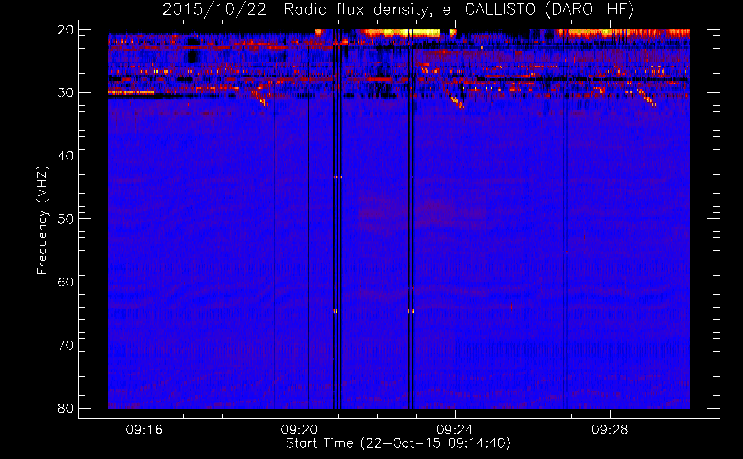
Task: Click the 'Start Time (22-Oct-15 09:14:40)' label
Action: (398, 443)
